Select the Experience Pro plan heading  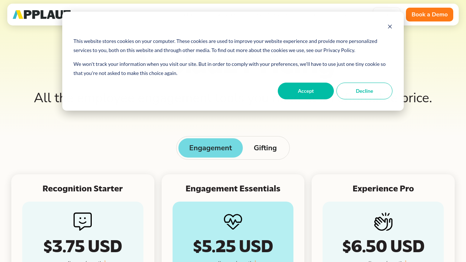[x=383, y=188]
